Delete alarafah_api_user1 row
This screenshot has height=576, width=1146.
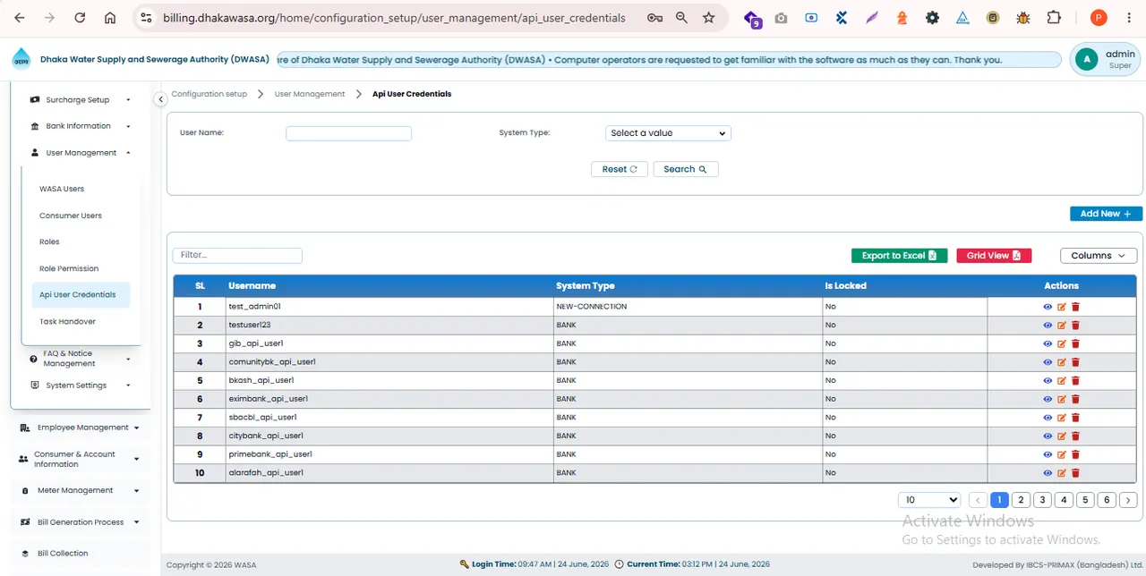point(1075,473)
